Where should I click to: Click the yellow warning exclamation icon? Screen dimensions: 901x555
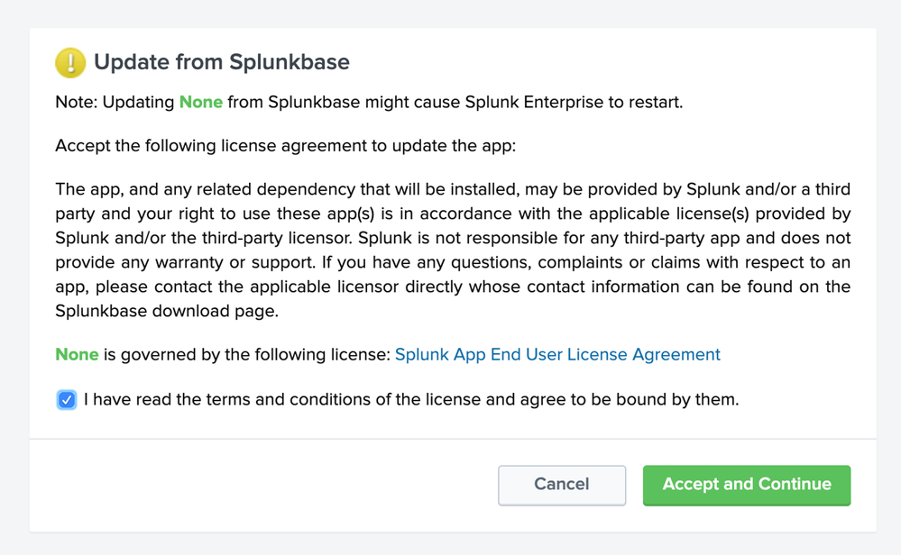70,62
